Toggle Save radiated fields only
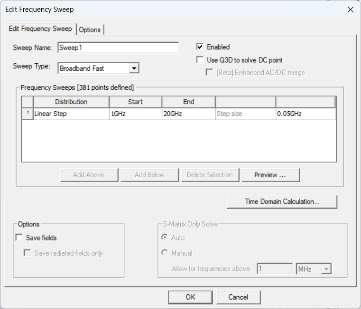Screen dimensions: 361x309 (x=27, y=253)
